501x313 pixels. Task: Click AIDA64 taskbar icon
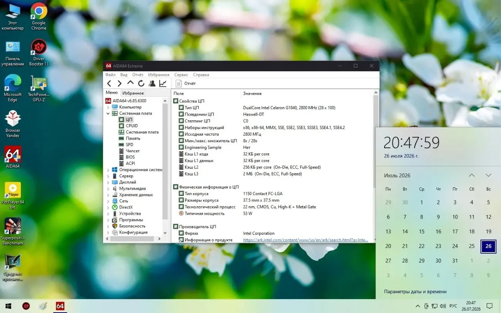[60, 306]
